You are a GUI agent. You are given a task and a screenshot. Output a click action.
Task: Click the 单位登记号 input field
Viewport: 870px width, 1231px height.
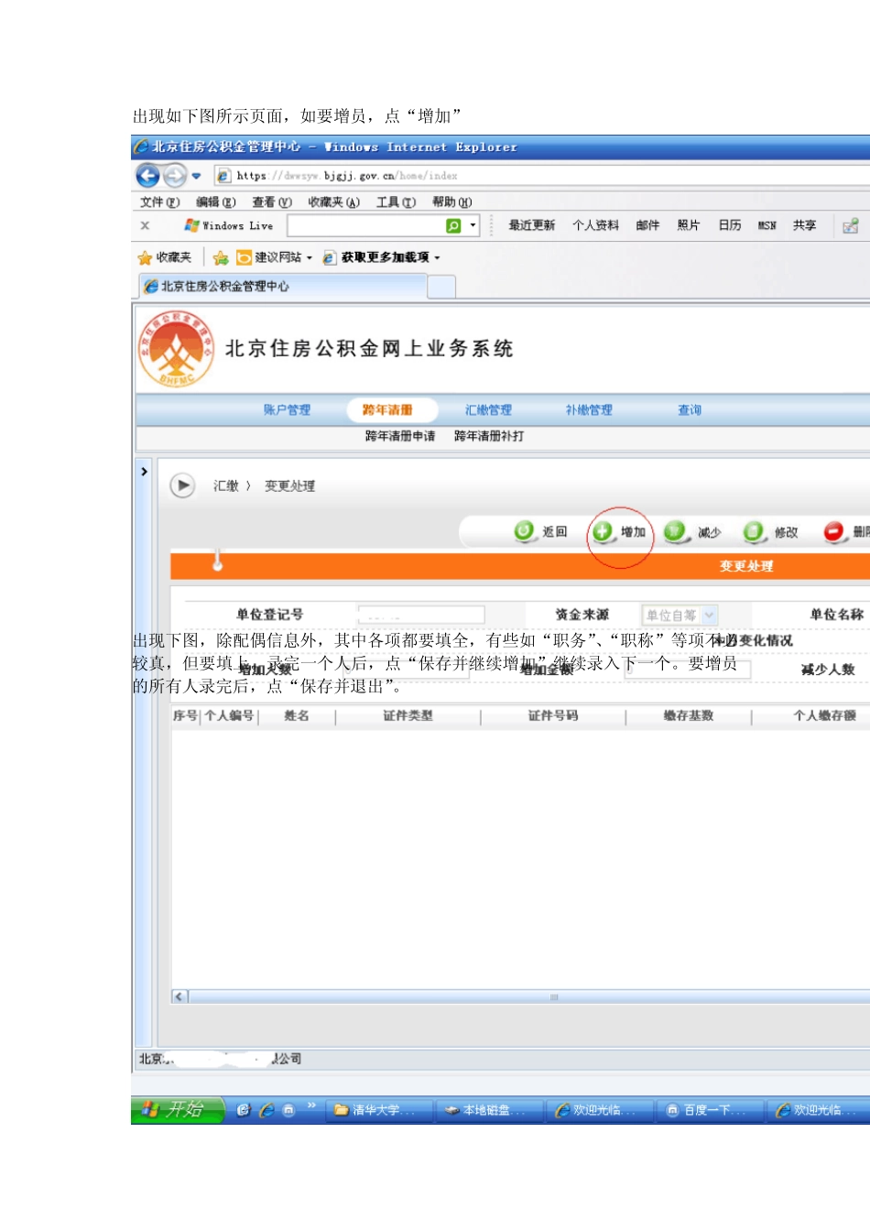[421, 615]
